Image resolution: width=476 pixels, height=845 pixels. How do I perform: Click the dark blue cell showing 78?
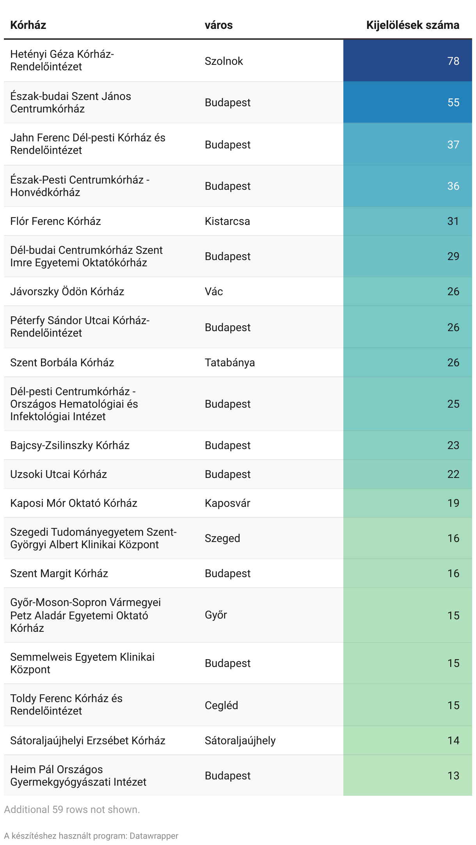(407, 61)
